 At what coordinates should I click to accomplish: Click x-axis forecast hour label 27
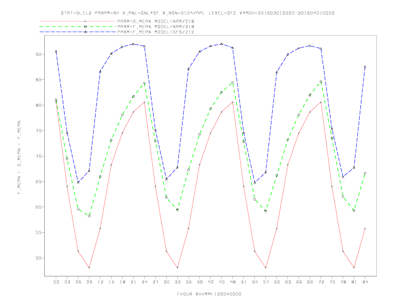point(155,282)
